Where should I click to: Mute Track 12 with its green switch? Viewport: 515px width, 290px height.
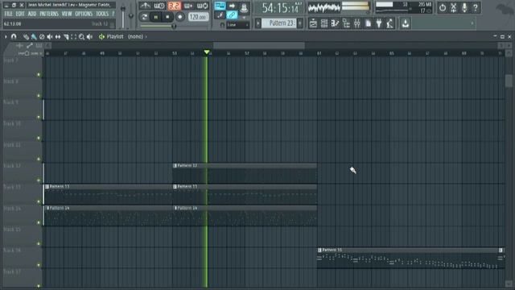[39, 180]
